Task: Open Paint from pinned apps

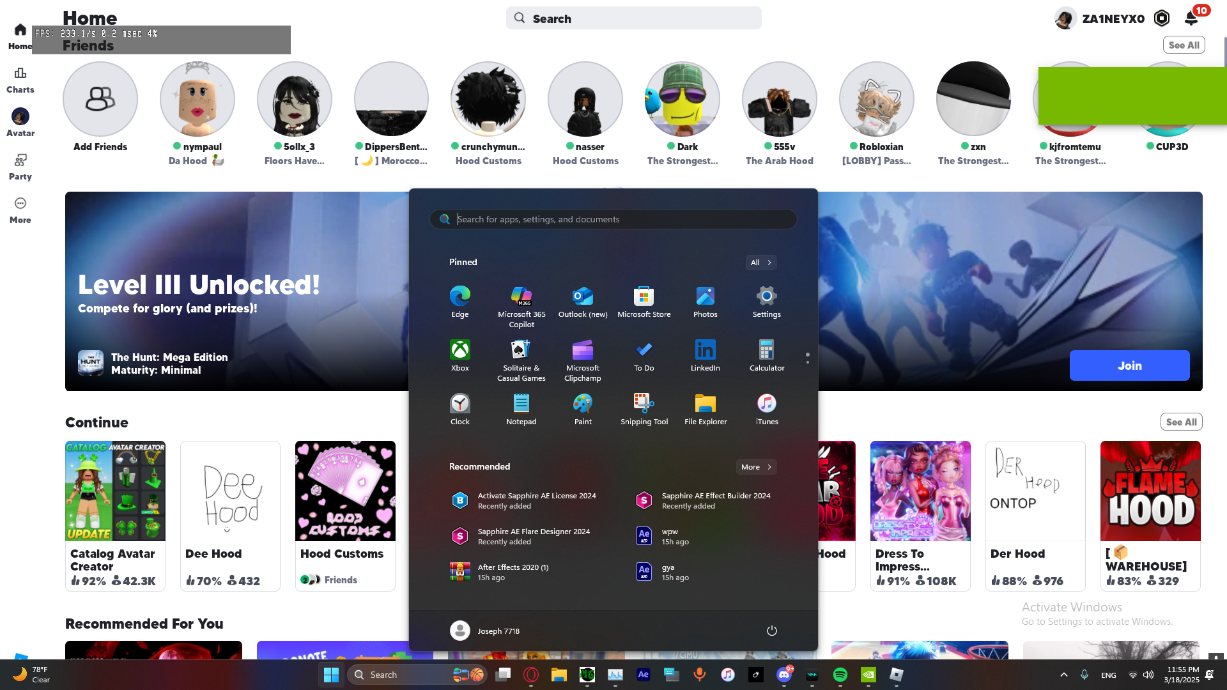Action: pos(583,409)
